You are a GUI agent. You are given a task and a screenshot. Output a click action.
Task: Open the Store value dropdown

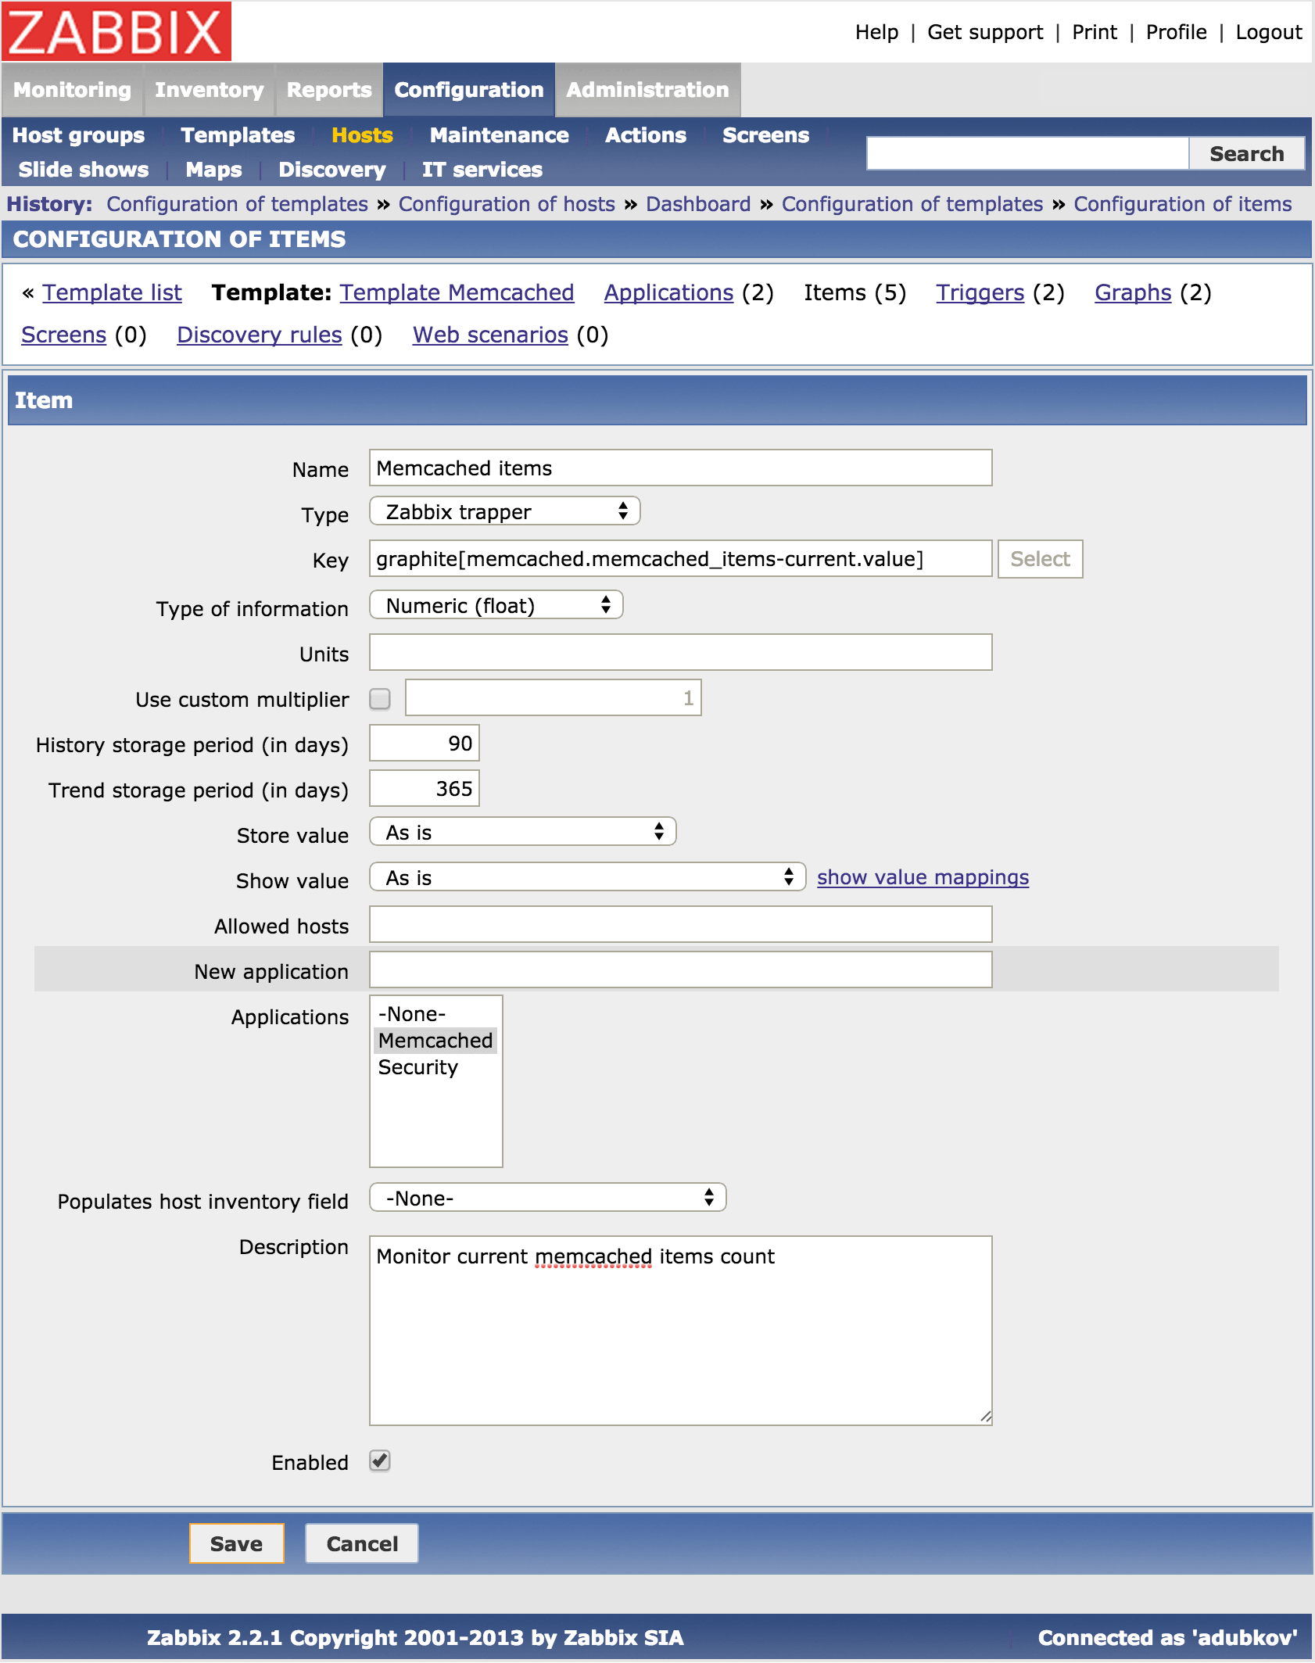point(521,832)
